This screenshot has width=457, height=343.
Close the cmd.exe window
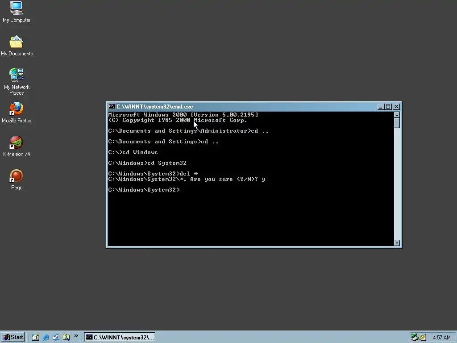[396, 107]
